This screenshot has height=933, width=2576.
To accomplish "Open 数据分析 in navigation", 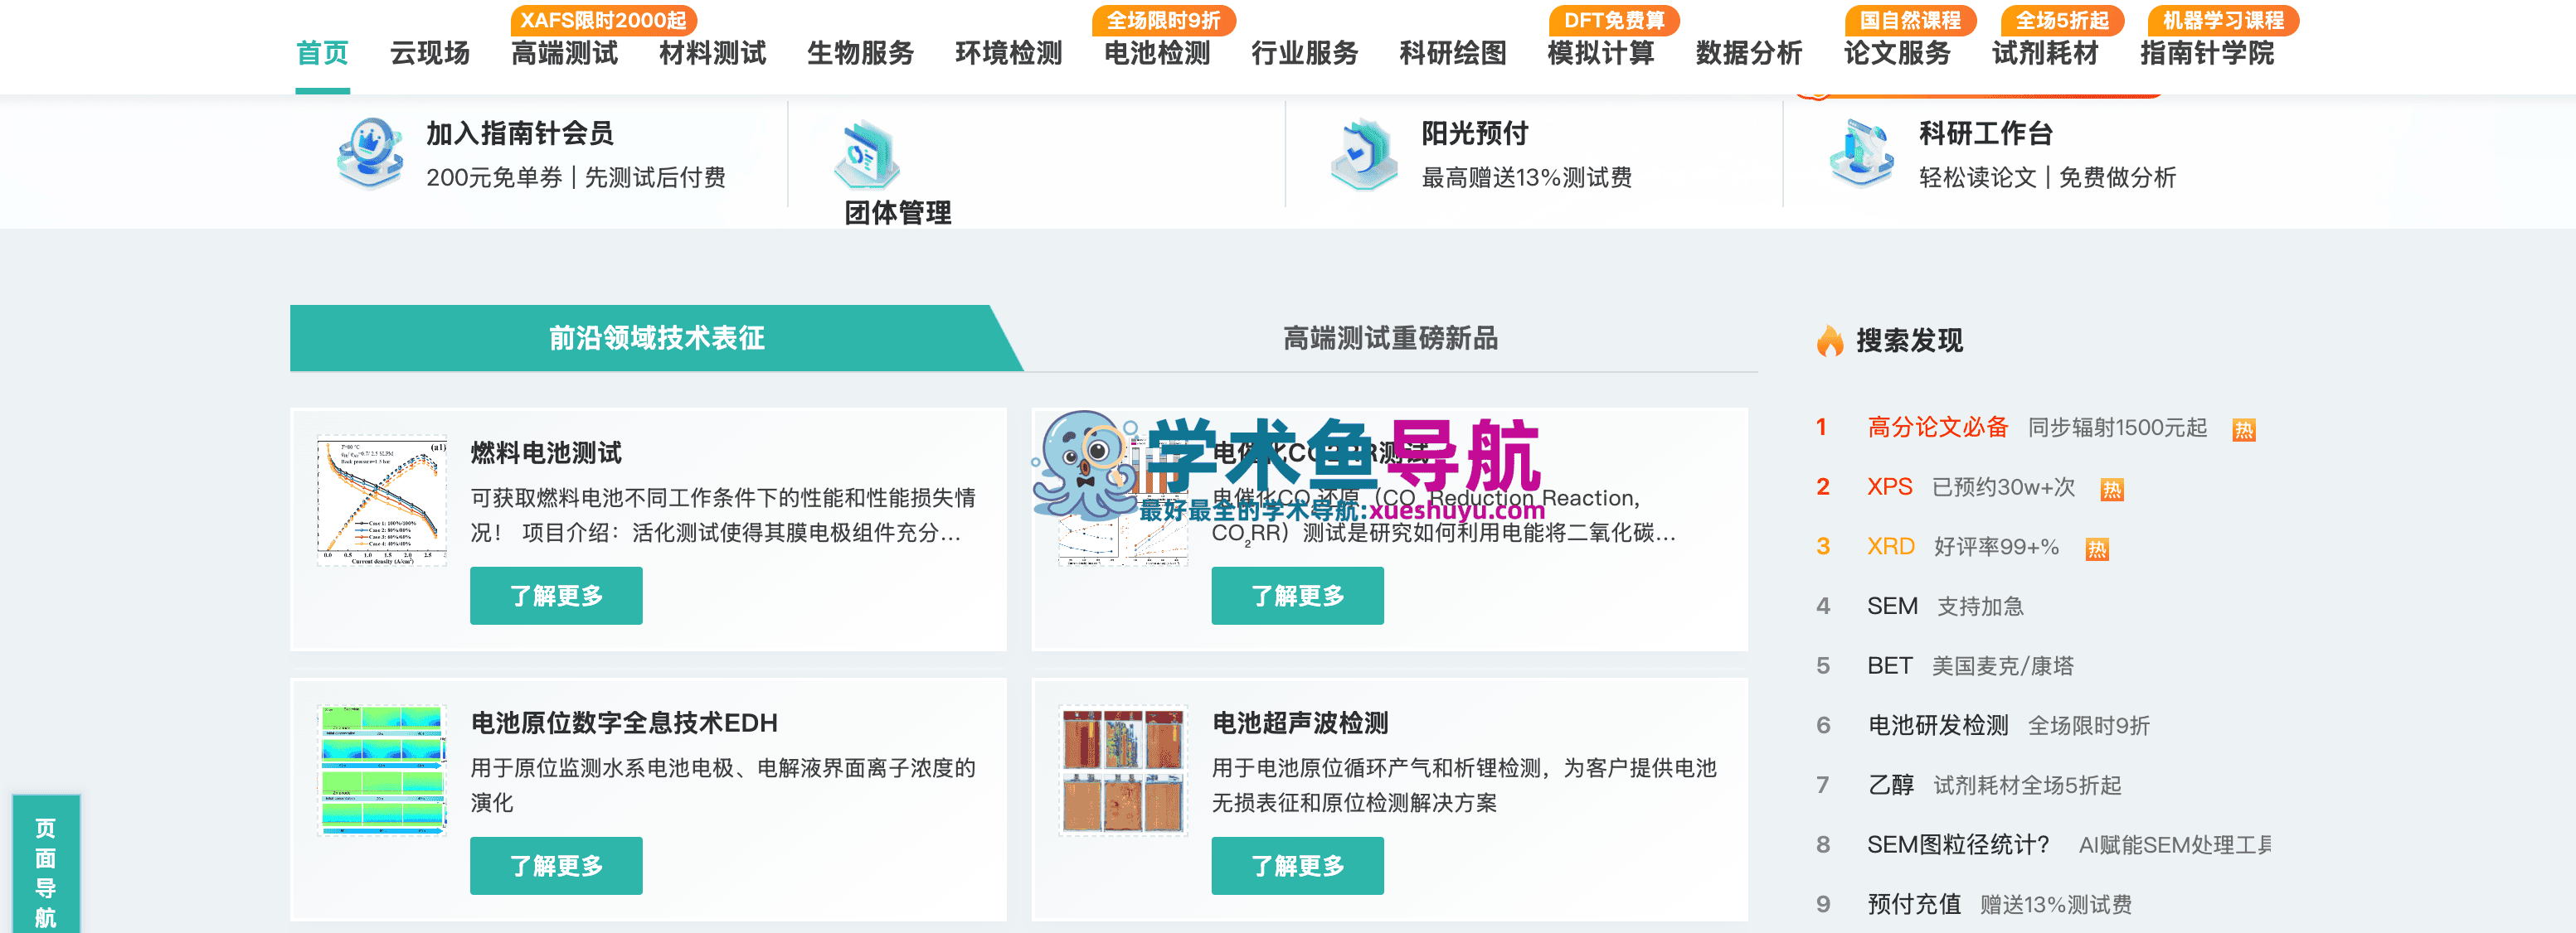I will click(1749, 53).
